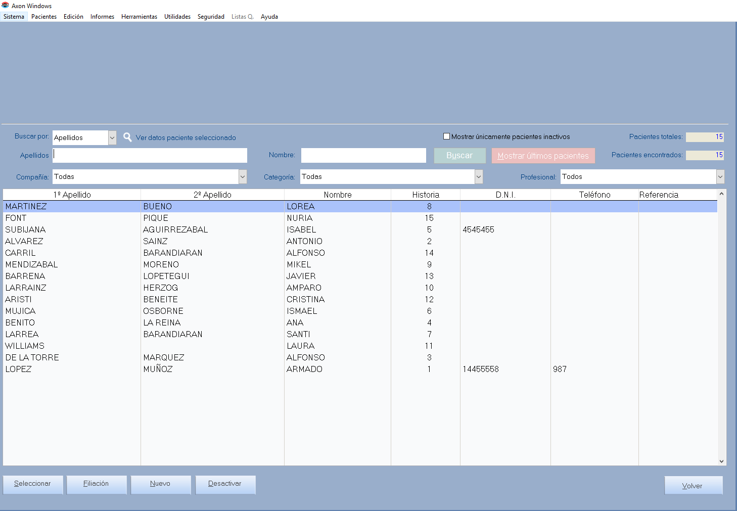Expand the Compañía dropdown list
Viewport: 737px width, 511px height.
[243, 177]
